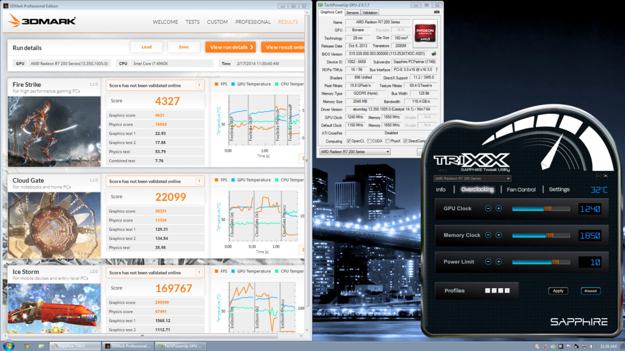This screenshot has width=625, height=351.
Task: Select profile slot 2 in TRIXX
Action: tap(494, 291)
